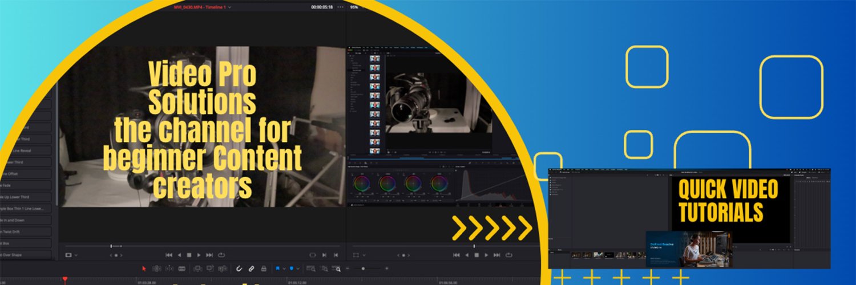The height and width of the screenshot is (285, 856).
Task: Play forward in the source viewer
Action: (199, 255)
